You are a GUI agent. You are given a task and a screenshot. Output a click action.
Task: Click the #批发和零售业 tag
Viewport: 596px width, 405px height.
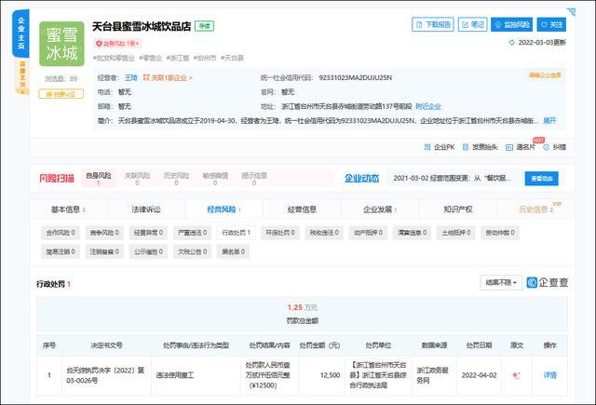tap(114, 58)
